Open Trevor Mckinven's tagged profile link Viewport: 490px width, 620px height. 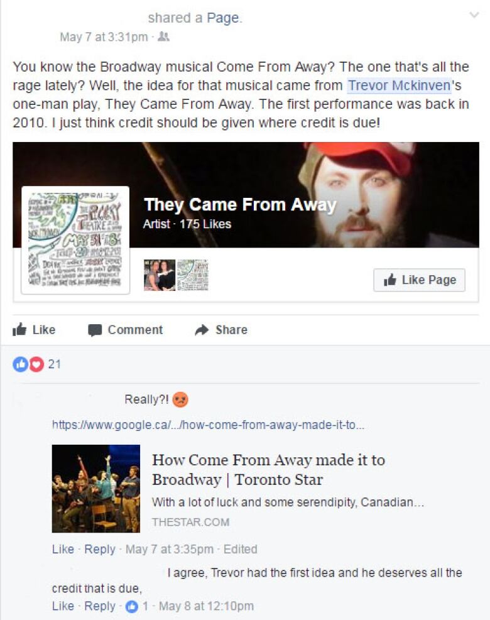click(x=399, y=85)
